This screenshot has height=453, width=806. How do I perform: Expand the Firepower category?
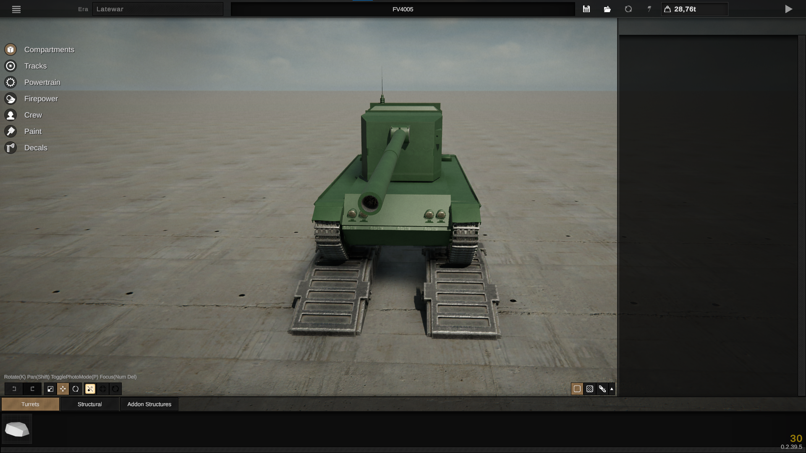[x=41, y=99]
